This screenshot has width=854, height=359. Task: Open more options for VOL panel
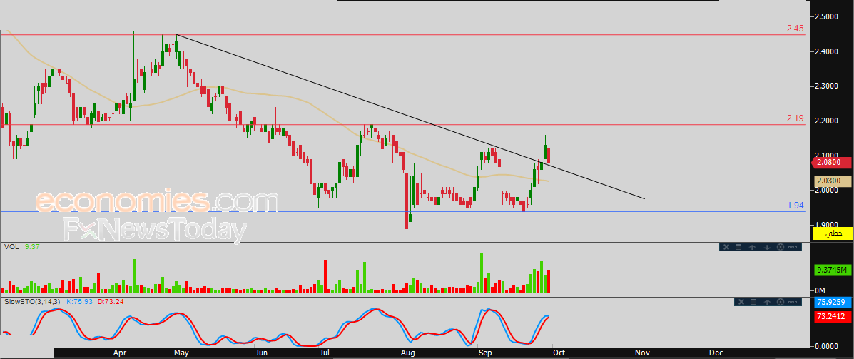(x=793, y=248)
